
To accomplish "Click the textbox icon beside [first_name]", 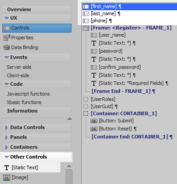I will 86,7.
